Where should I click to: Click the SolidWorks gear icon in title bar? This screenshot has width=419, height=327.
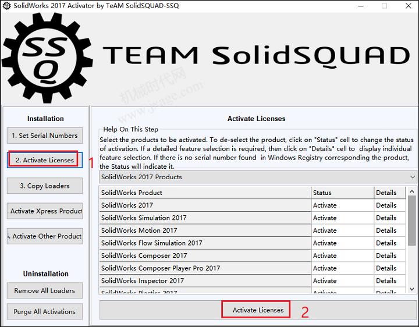click(x=6, y=6)
